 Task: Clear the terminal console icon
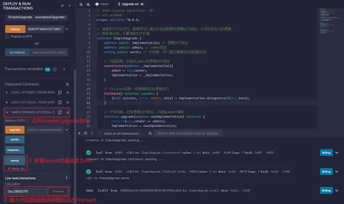pyautogui.click(x=86, y=133)
